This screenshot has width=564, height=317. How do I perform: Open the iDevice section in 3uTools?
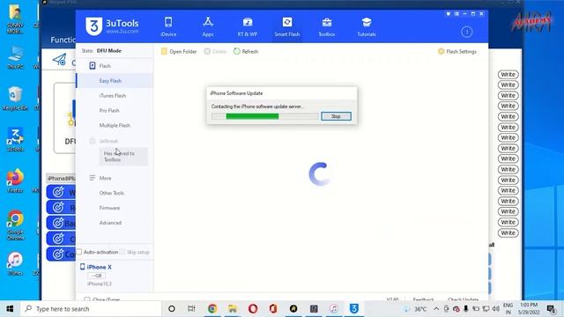(168, 27)
